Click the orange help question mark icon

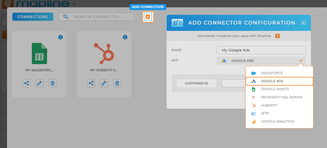pos(277,36)
